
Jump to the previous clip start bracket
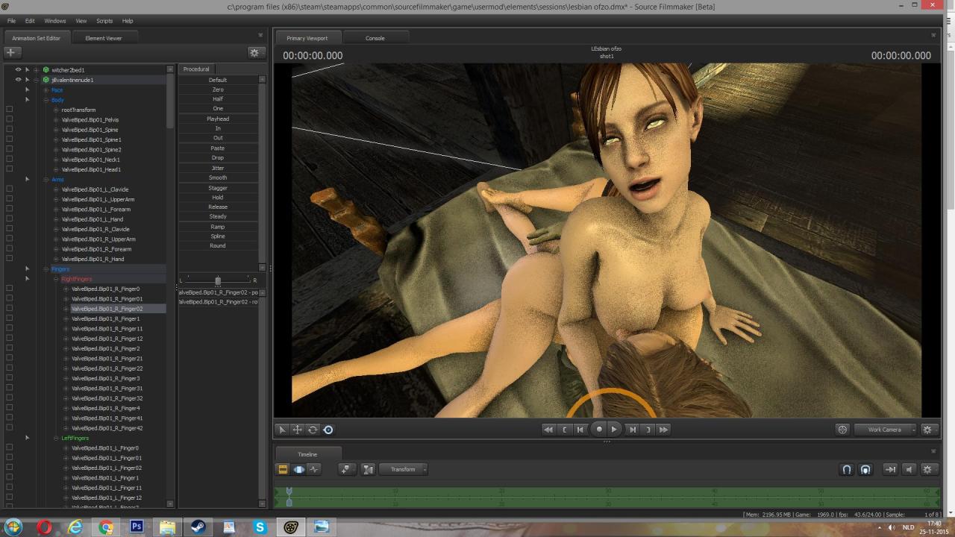tap(565, 430)
